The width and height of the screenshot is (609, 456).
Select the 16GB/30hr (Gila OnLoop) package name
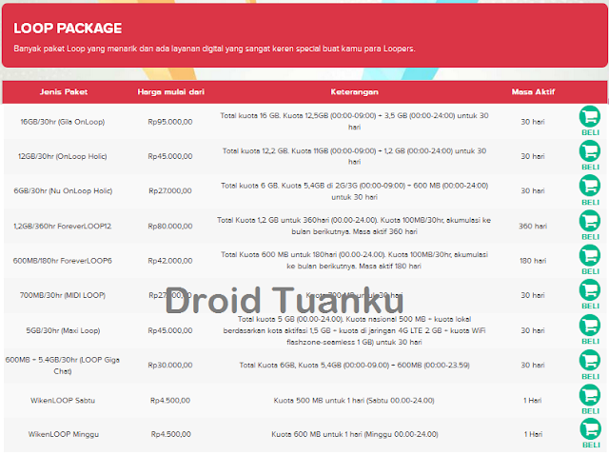click(63, 122)
